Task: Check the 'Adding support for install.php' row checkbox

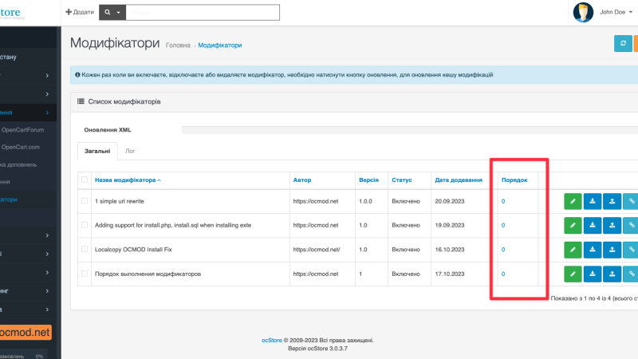Action: [x=85, y=225]
